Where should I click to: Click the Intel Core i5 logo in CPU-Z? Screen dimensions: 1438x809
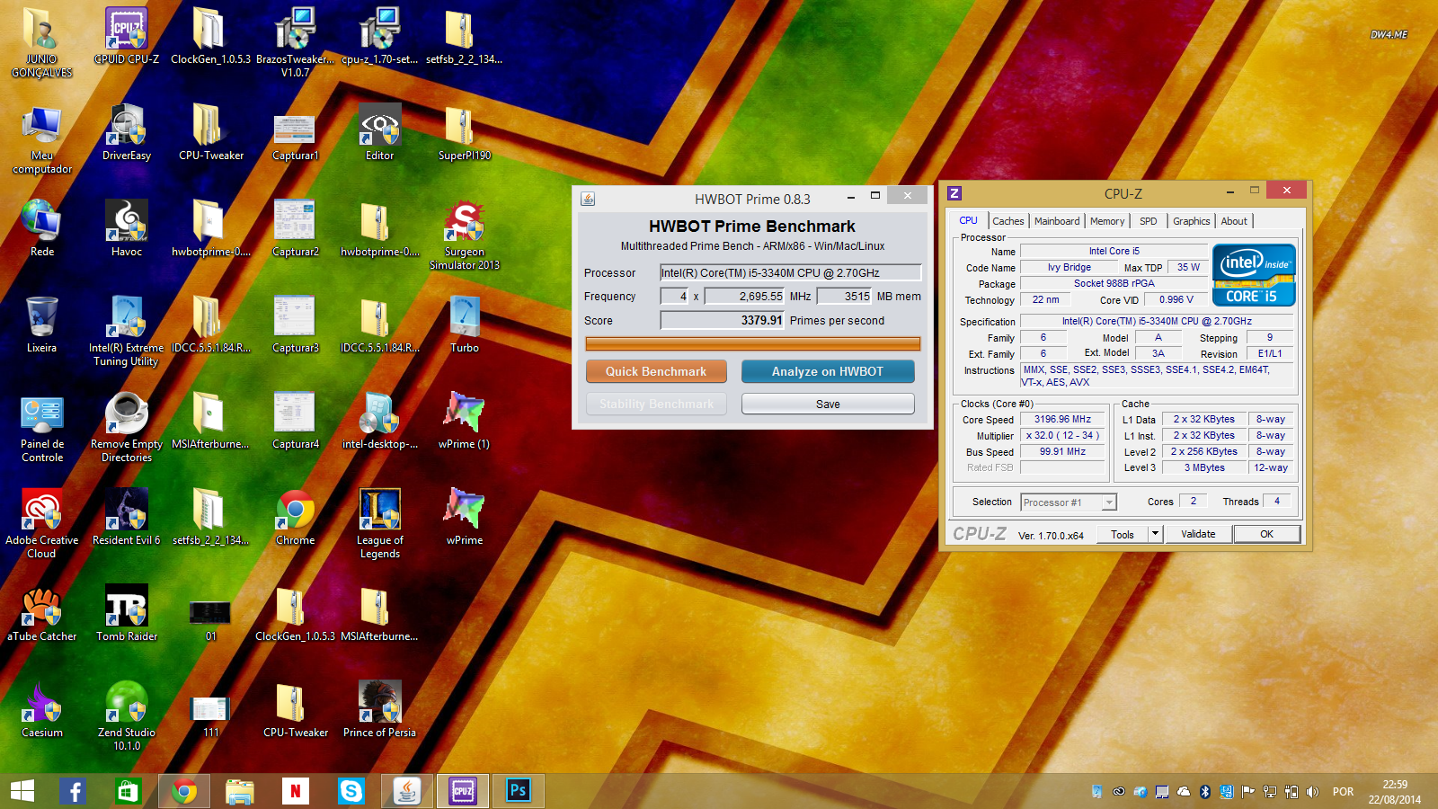coord(1254,275)
